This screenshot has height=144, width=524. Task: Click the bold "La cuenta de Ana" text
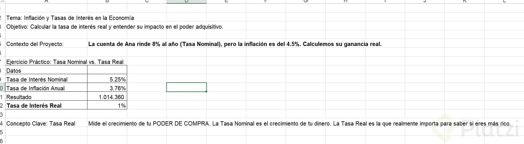click(x=234, y=44)
